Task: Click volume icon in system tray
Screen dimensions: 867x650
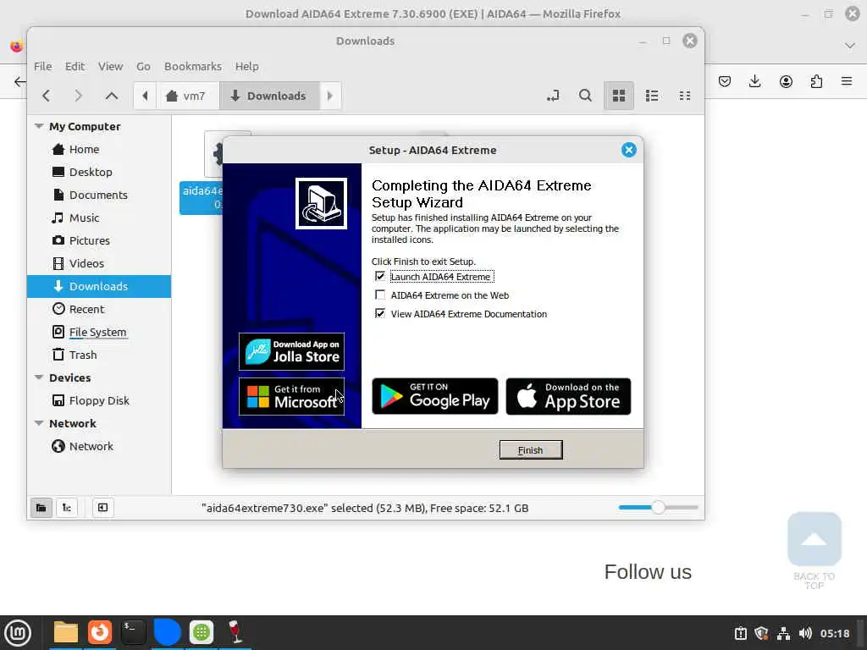Action: point(805,633)
